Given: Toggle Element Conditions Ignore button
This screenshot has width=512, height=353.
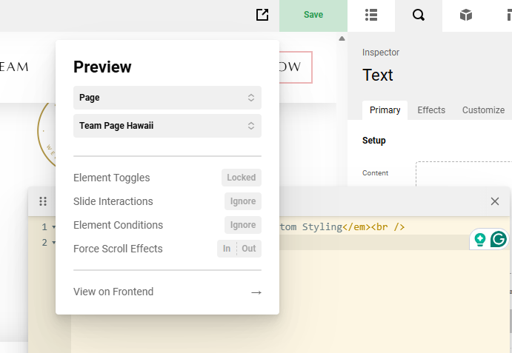Looking at the screenshot, I should click(x=242, y=225).
